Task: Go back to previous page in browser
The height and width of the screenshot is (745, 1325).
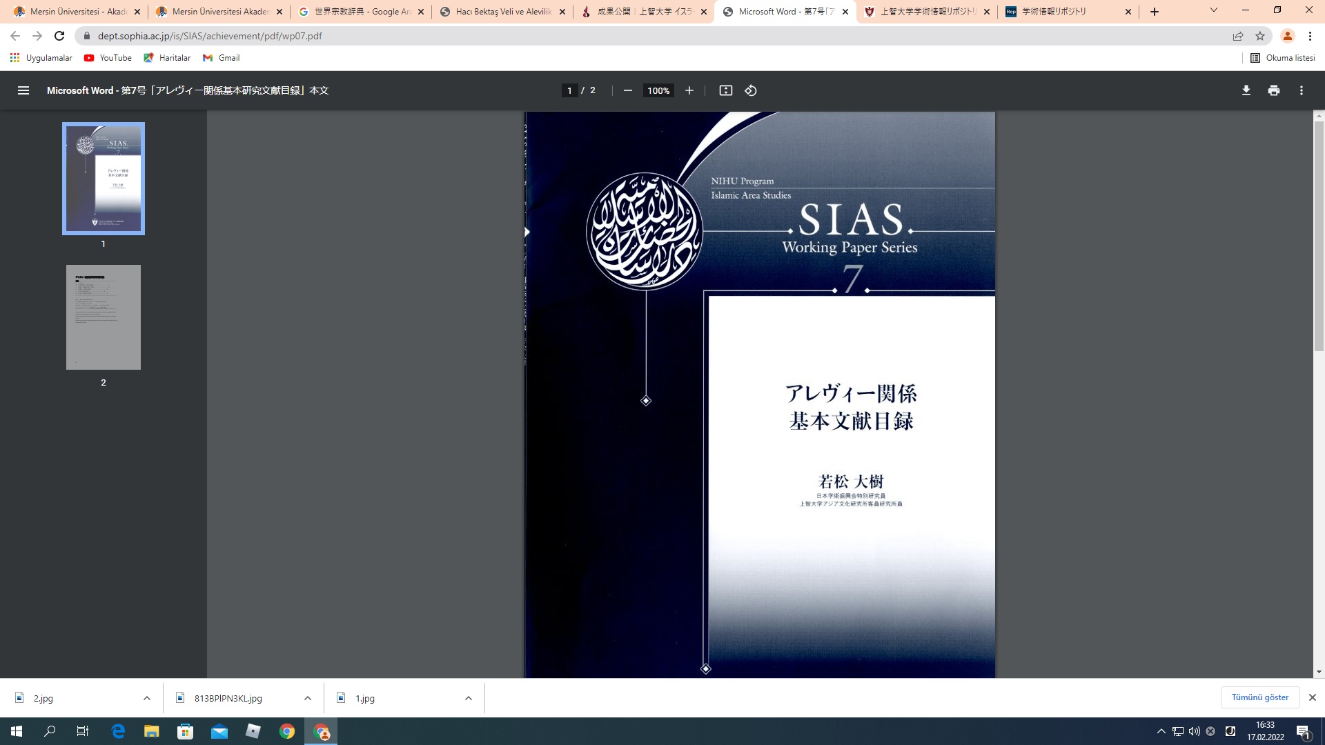Action: [x=15, y=36]
